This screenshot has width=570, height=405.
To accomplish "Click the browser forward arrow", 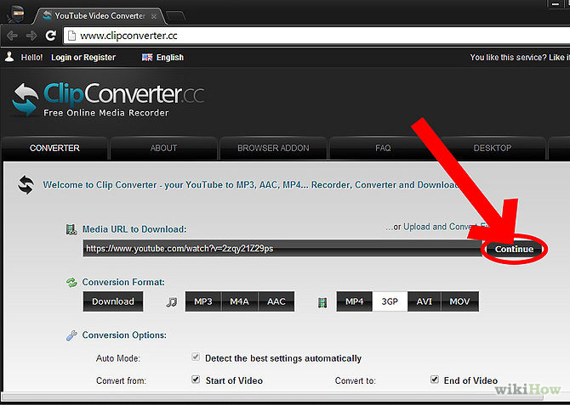I will click(x=31, y=36).
